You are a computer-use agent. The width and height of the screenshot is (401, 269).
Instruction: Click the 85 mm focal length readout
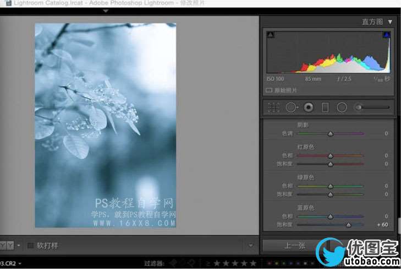click(x=313, y=79)
